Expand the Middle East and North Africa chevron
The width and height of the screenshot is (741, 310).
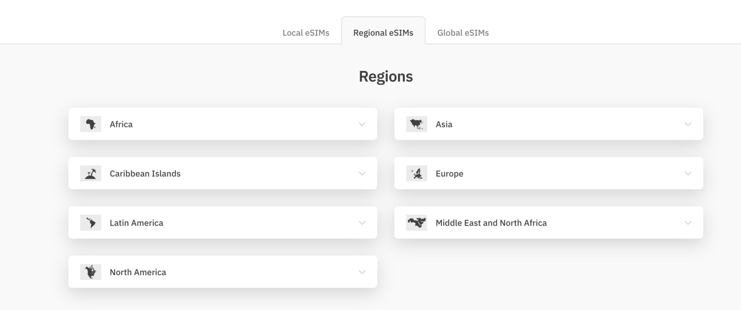click(688, 223)
